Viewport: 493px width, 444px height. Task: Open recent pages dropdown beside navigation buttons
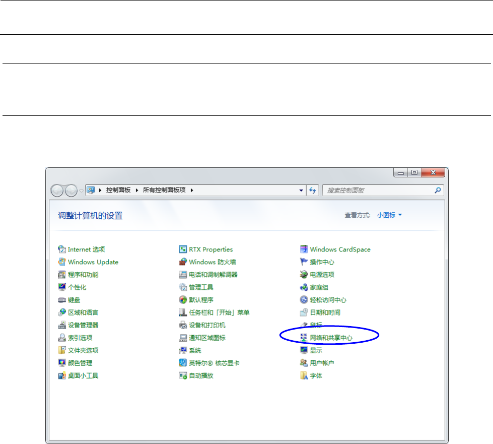[x=81, y=191]
